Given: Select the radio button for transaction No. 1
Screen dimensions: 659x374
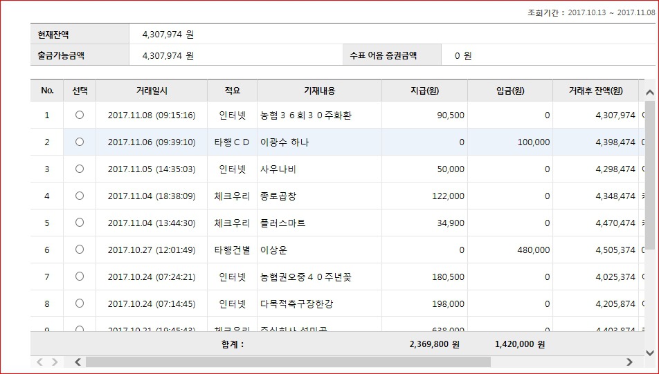Looking at the screenshot, I should [x=80, y=115].
